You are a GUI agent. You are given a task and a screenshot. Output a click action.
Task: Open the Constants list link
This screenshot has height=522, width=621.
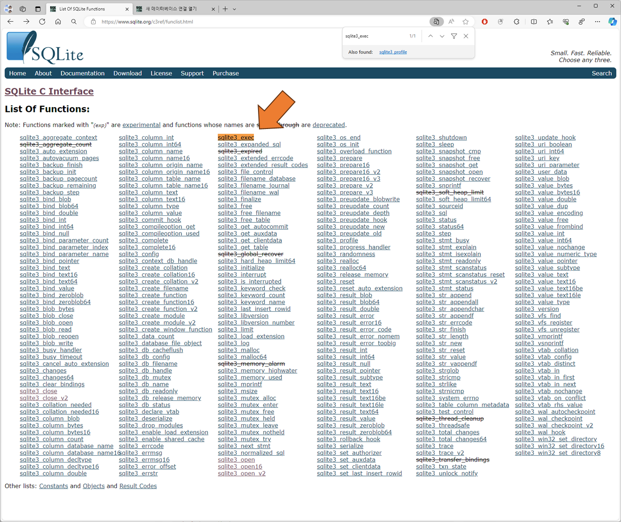(x=53, y=486)
